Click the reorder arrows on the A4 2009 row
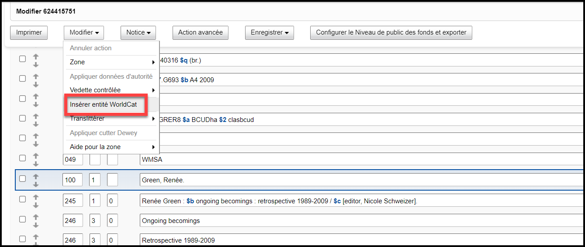The height and width of the screenshot is (247, 585). click(36, 80)
